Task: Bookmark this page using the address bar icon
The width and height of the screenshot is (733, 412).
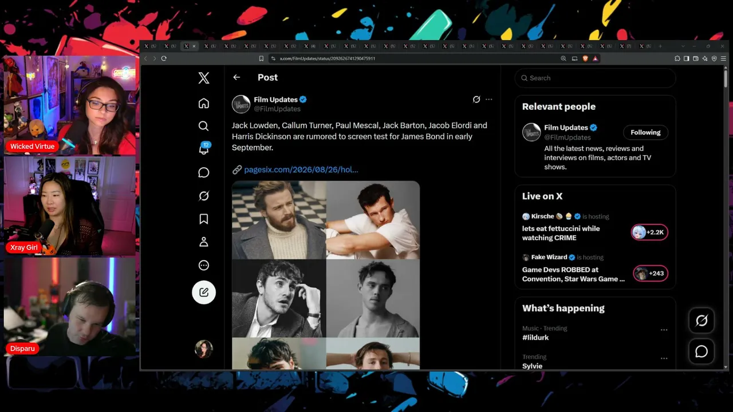Action: tap(261, 58)
